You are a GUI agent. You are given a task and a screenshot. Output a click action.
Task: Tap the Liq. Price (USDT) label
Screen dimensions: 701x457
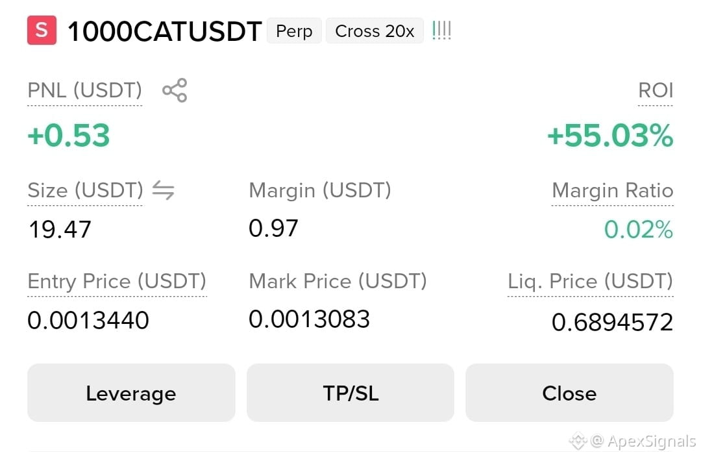click(590, 281)
